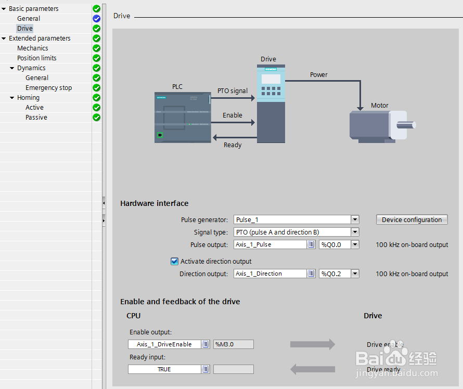Collapse the Extended parameters tree node
The height and width of the screenshot is (389, 463).
pyautogui.click(x=4, y=38)
